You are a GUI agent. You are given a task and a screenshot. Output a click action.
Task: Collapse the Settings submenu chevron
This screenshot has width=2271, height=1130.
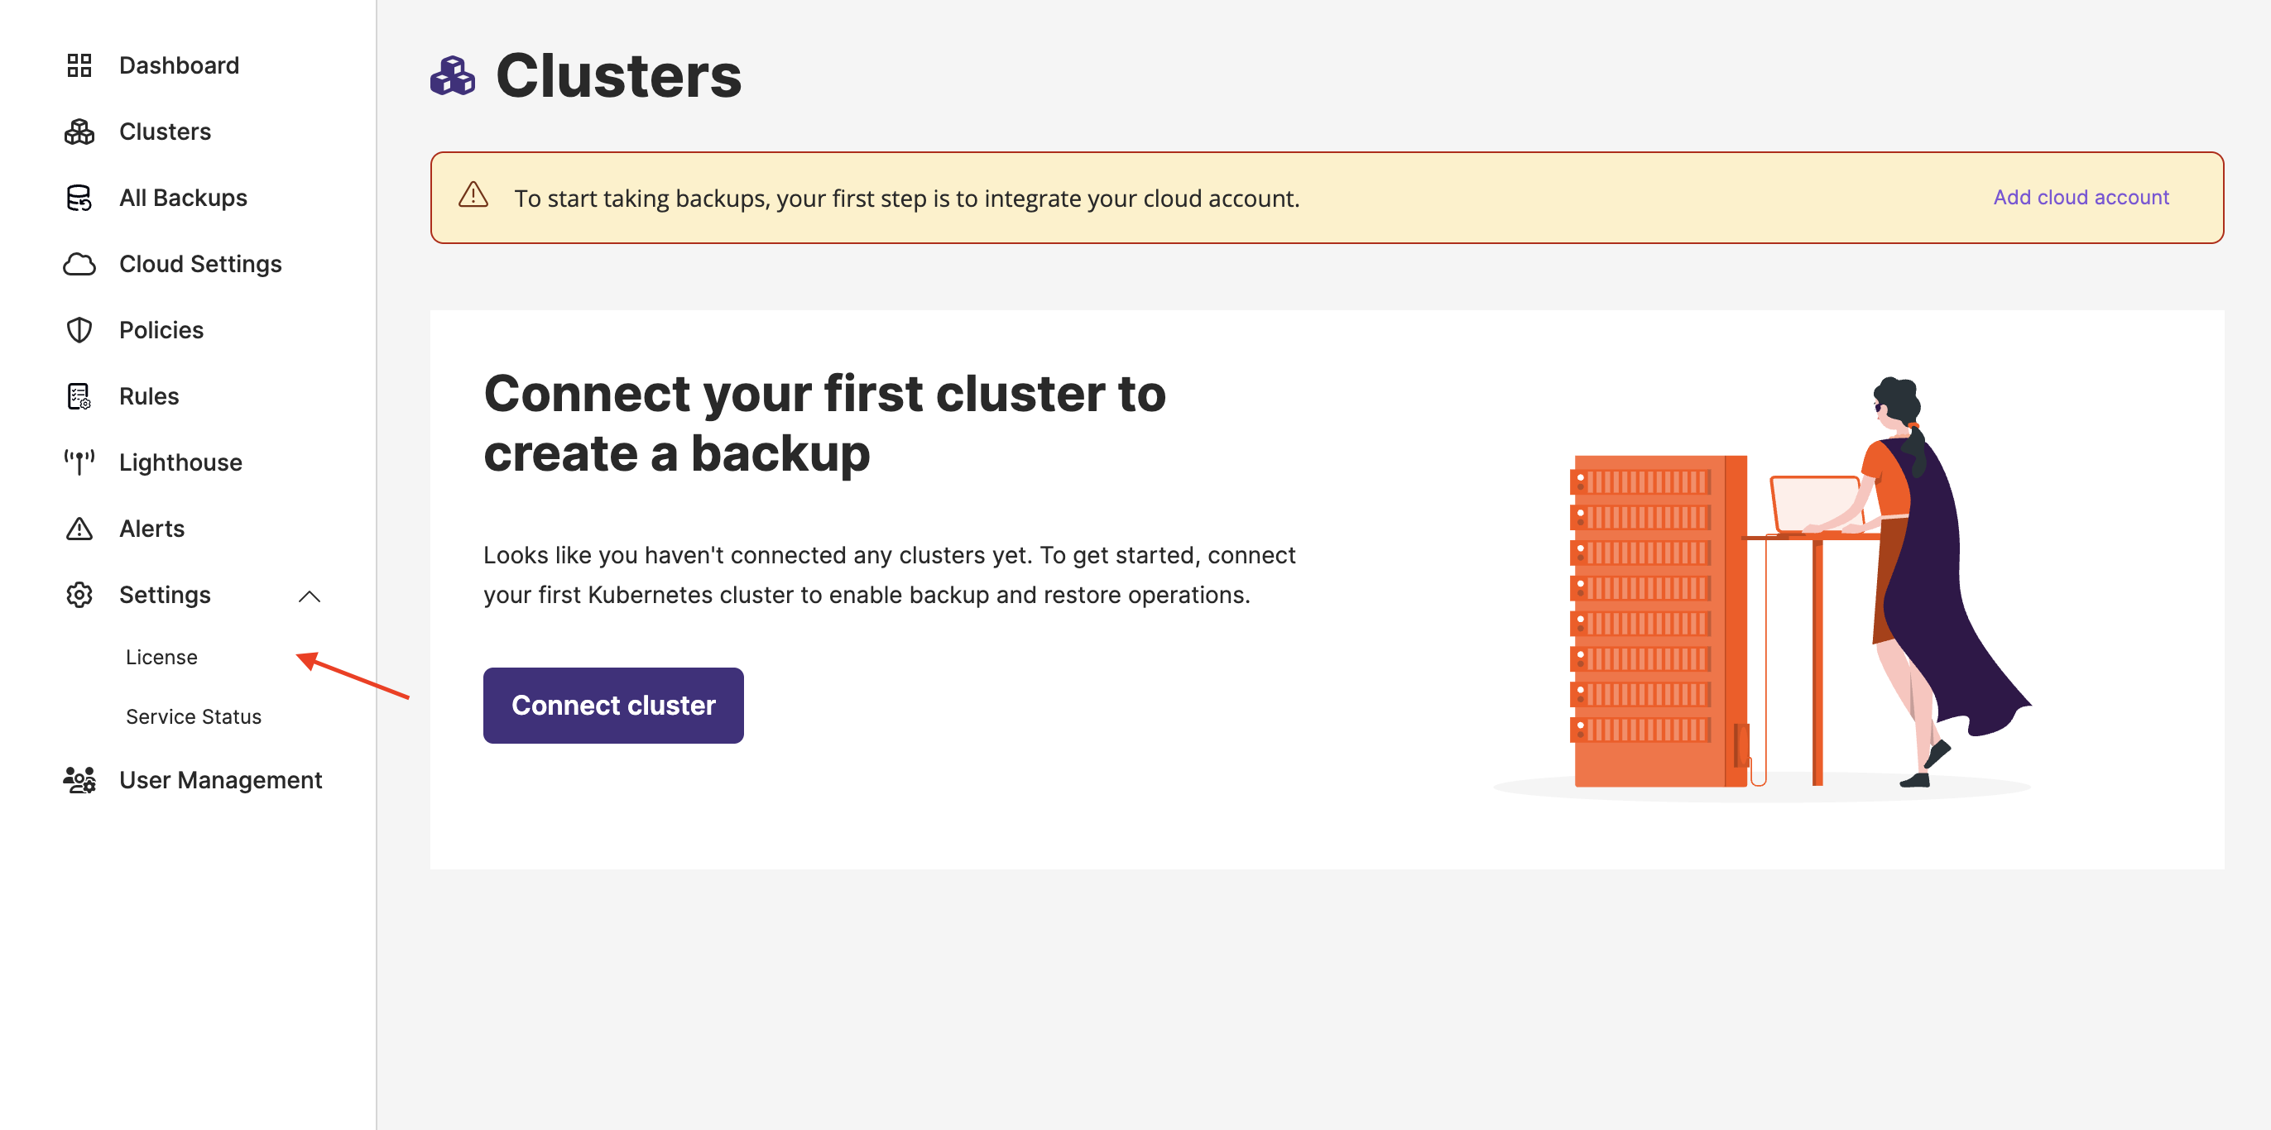coord(310,596)
